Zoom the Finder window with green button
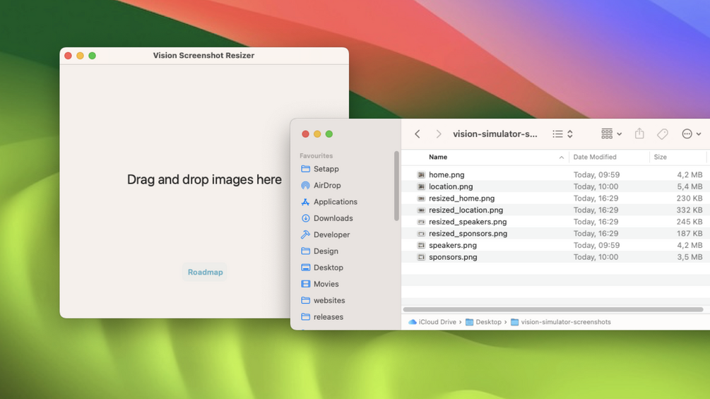The height and width of the screenshot is (399, 710). [x=329, y=134]
